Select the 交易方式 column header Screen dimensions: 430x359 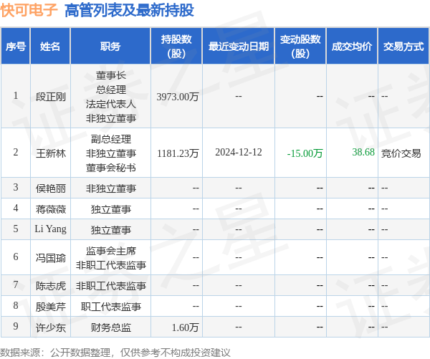pos(403,47)
